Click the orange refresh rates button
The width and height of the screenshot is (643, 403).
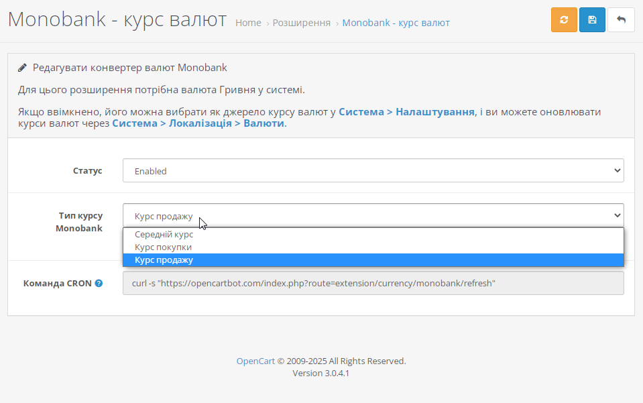[564, 19]
